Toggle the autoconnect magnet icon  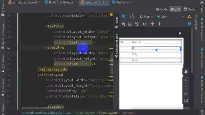pyautogui.click(x=137, y=24)
